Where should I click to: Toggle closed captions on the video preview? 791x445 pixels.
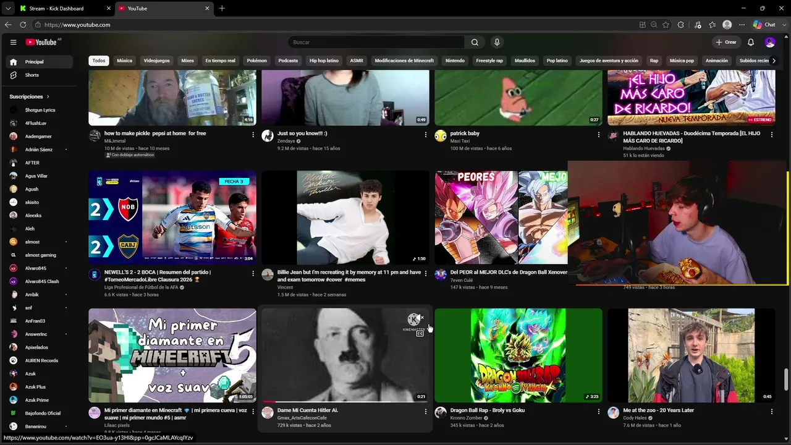click(420, 334)
